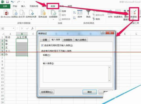Click the 全部清除 button

point(47,92)
